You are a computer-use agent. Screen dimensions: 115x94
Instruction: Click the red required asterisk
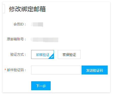5,70
